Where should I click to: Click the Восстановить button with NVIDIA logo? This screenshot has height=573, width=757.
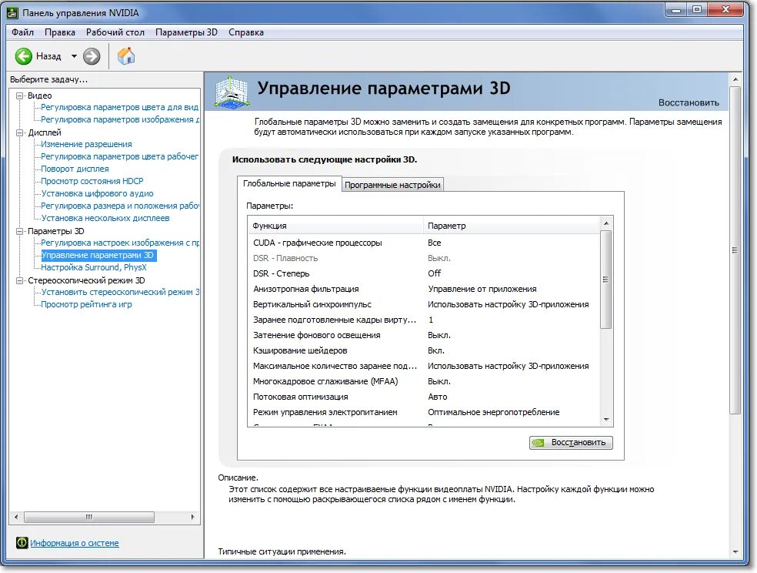pyautogui.click(x=571, y=443)
